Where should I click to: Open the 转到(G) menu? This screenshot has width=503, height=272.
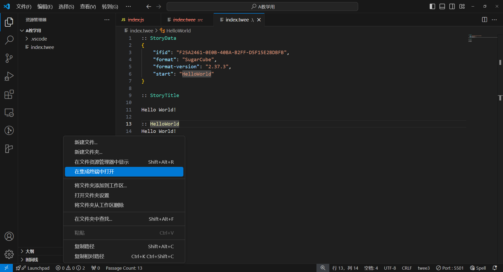pos(110,7)
